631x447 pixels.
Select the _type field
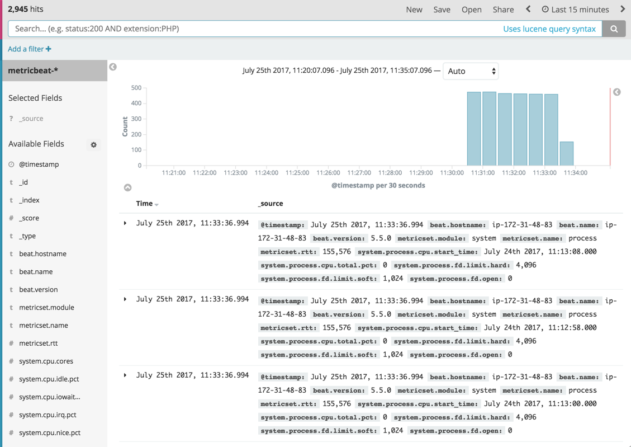click(27, 236)
